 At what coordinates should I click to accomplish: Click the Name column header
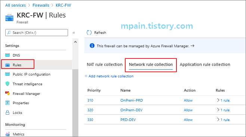[x=125, y=90]
